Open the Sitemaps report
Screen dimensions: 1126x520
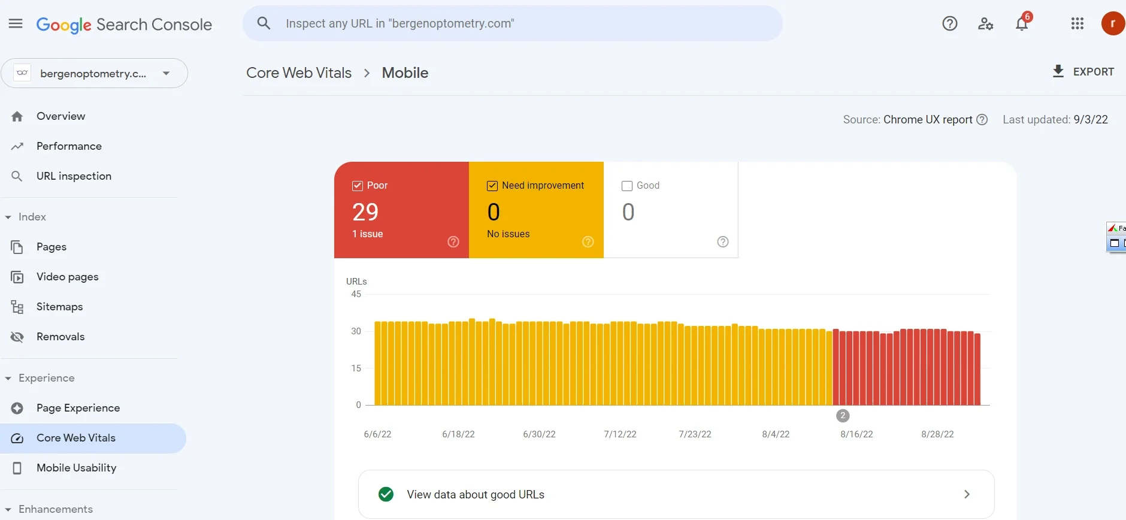[59, 307]
